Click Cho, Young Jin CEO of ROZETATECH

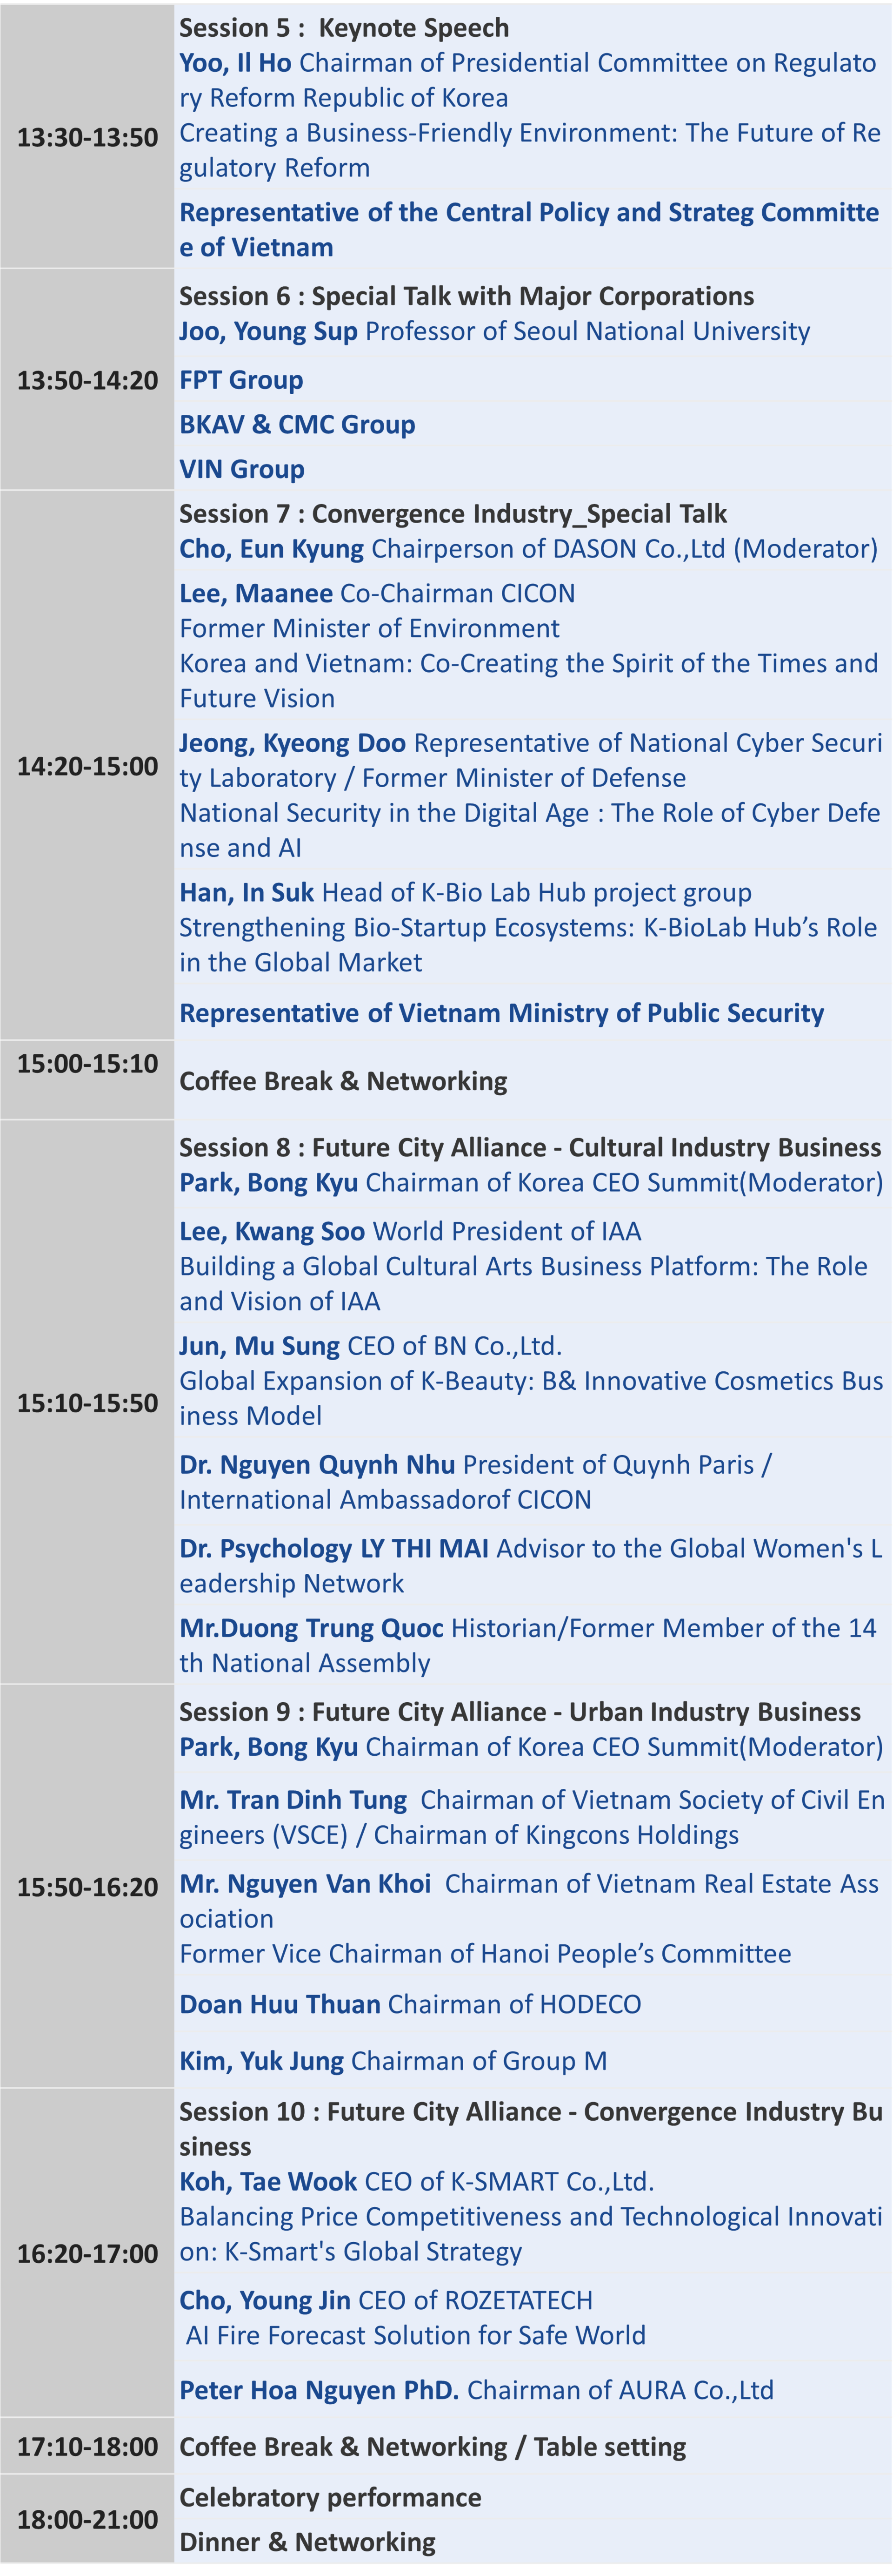pyautogui.click(x=386, y=2300)
